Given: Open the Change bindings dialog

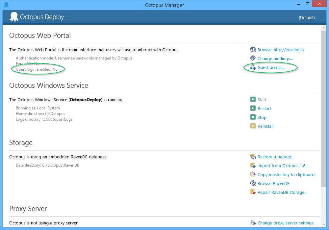Looking at the screenshot, I should pos(276,58).
